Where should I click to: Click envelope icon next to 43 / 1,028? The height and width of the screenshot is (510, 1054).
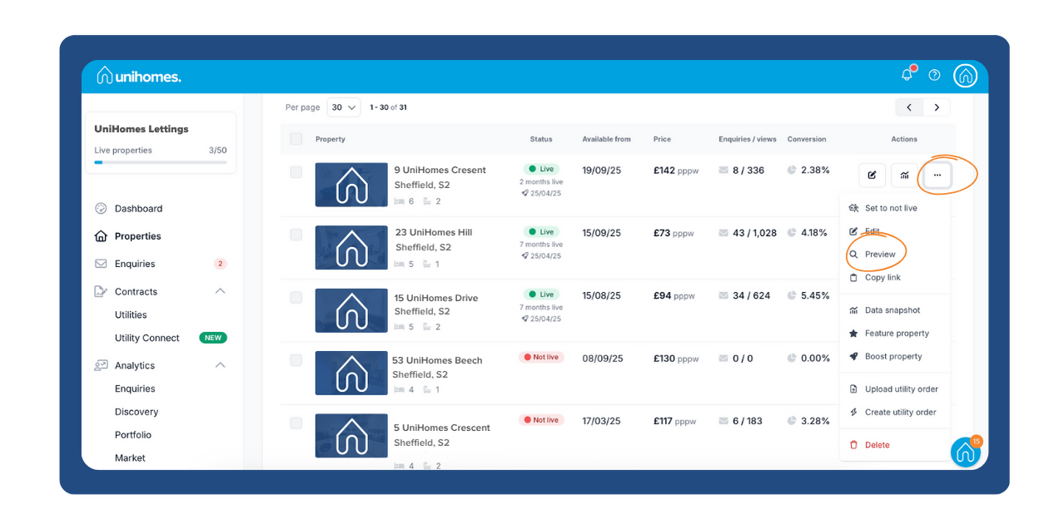pos(723,233)
